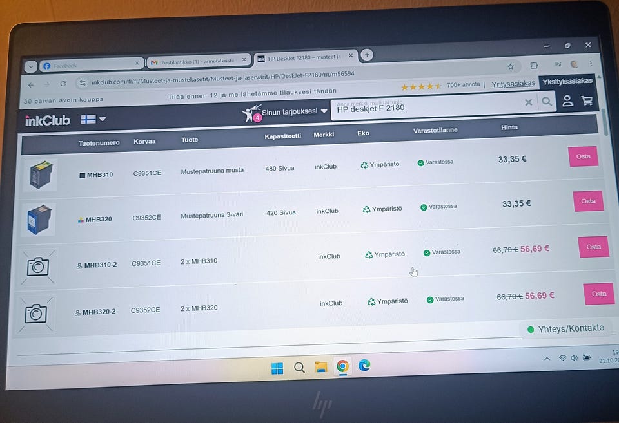Open product number MHB320-2
This screenshot has width=619, height=423.
coord(99,312)
